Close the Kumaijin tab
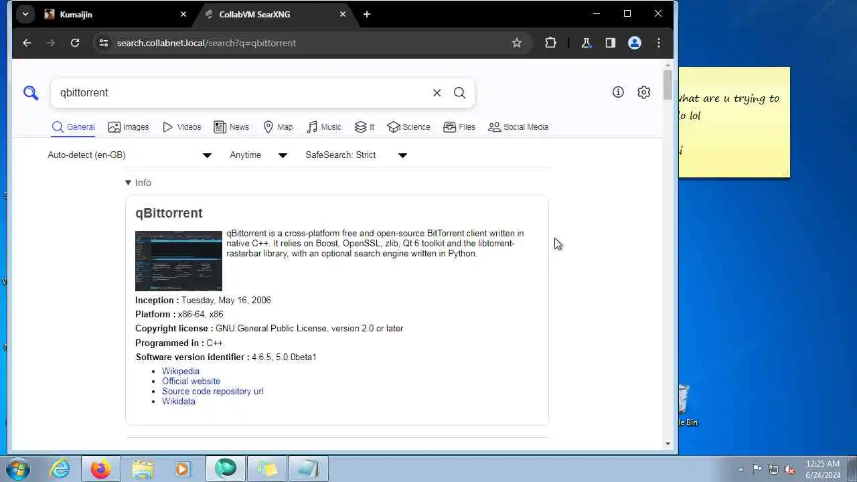Image resolution: width=857 pixels, height=482 pixels. (183, 14)
